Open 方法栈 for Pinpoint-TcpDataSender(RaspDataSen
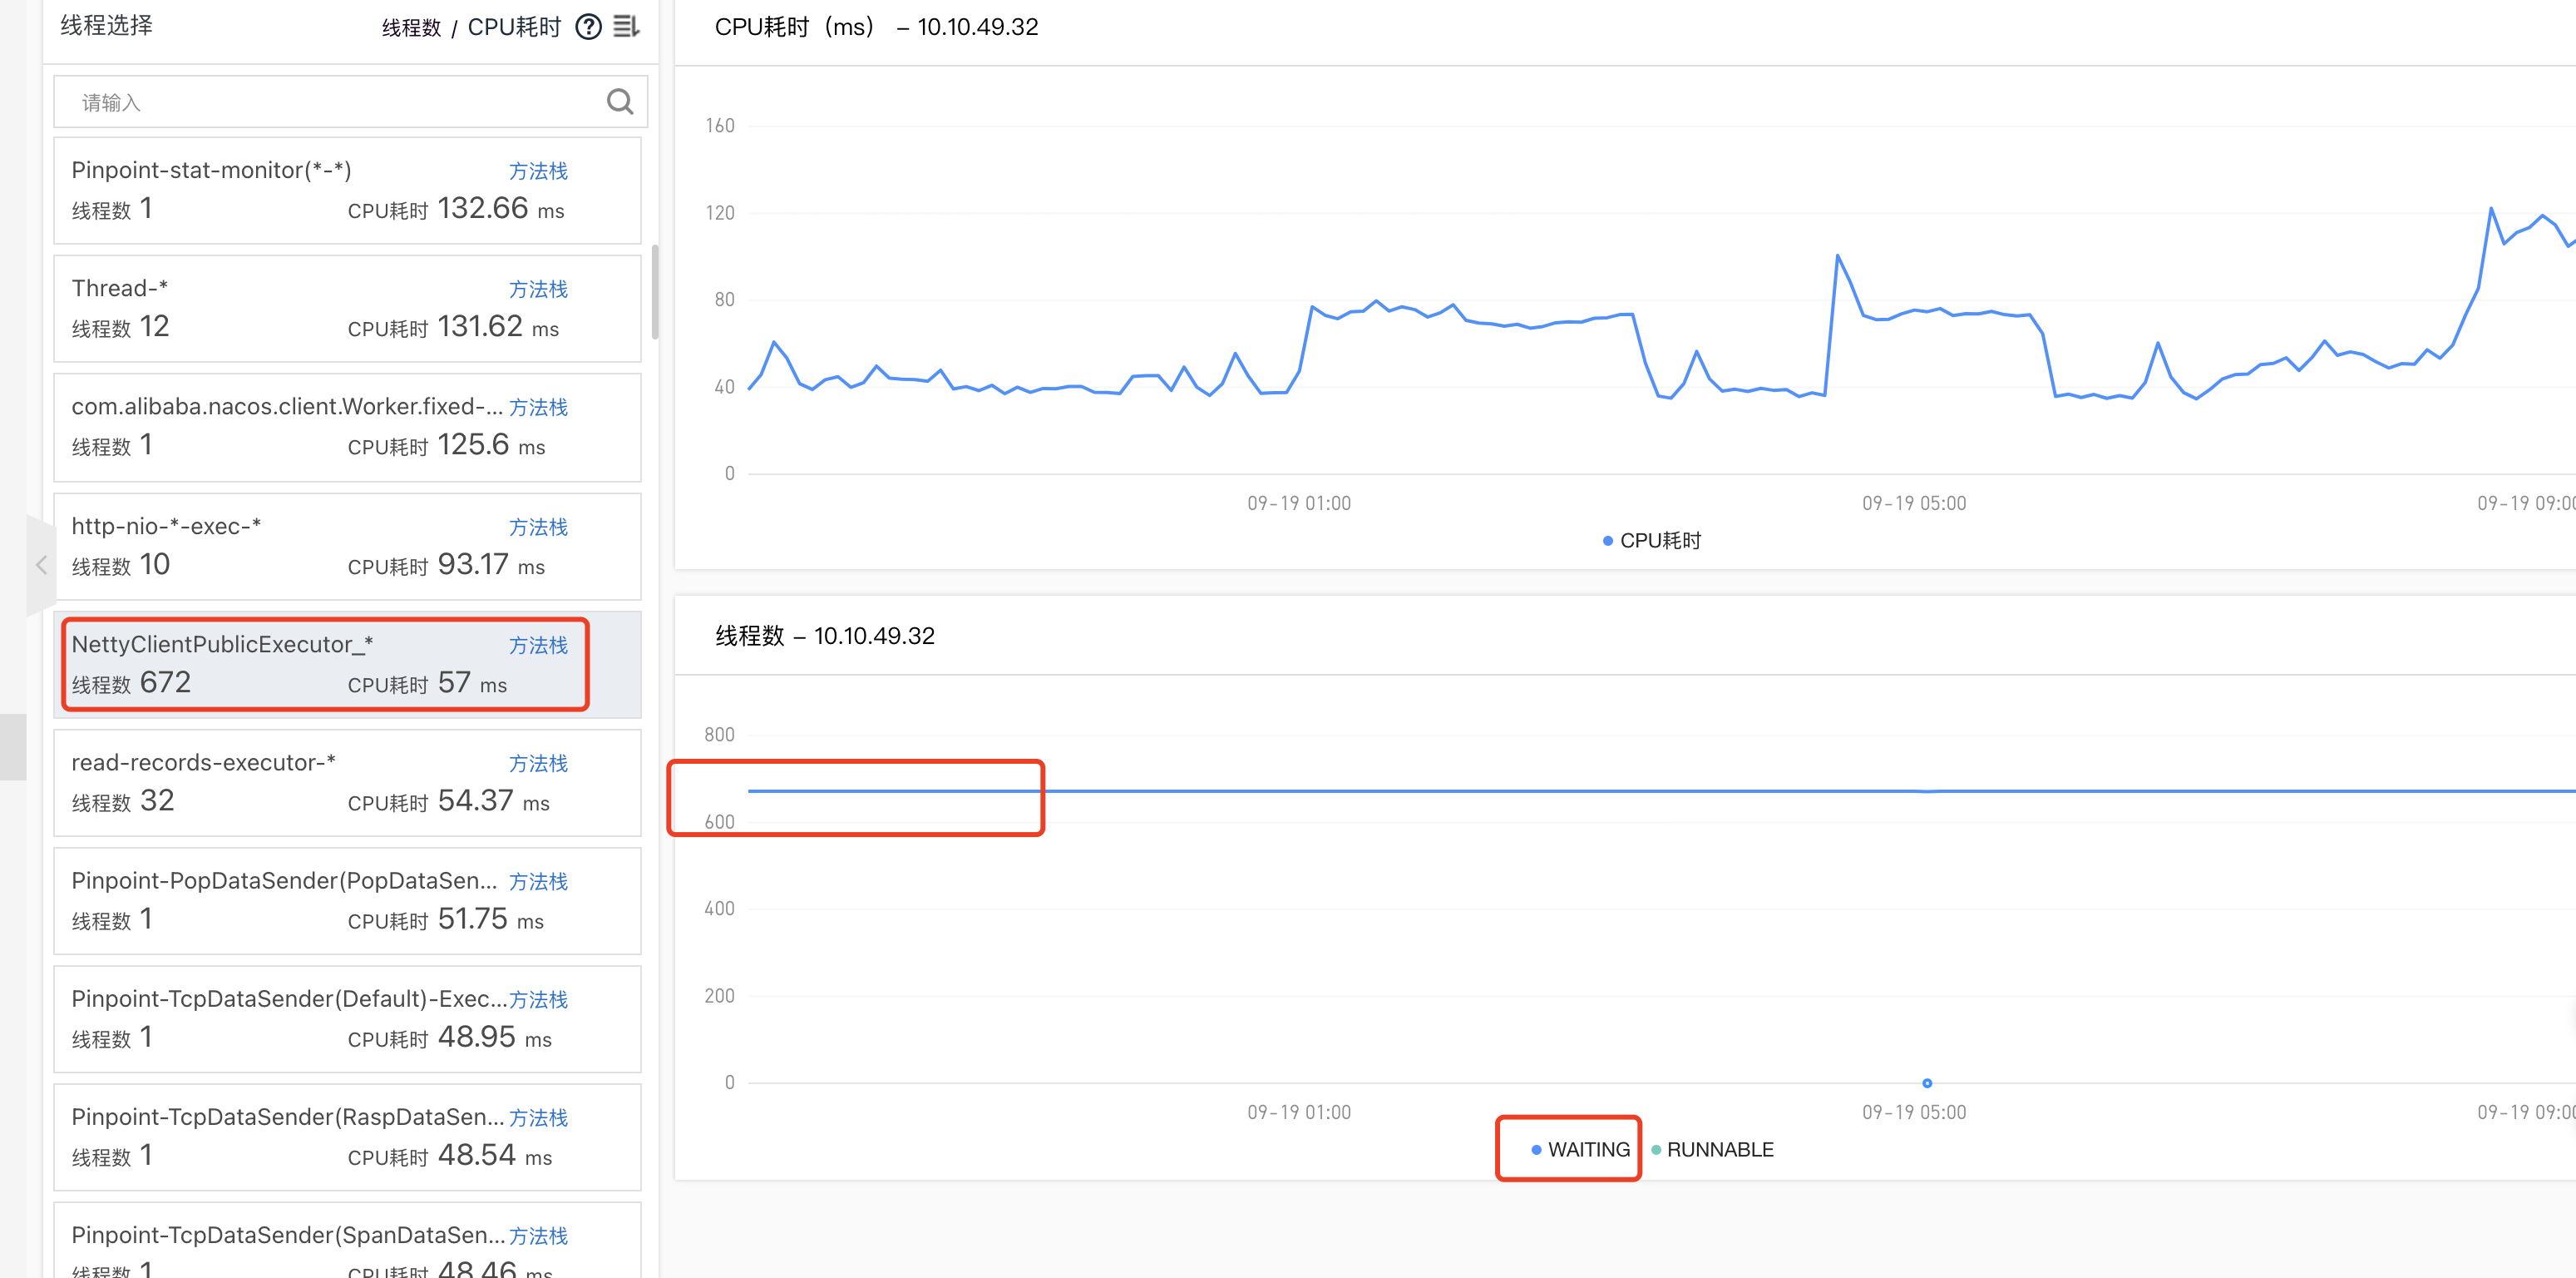Viewport: 2576px width, 1278px height. (538, 1118)
